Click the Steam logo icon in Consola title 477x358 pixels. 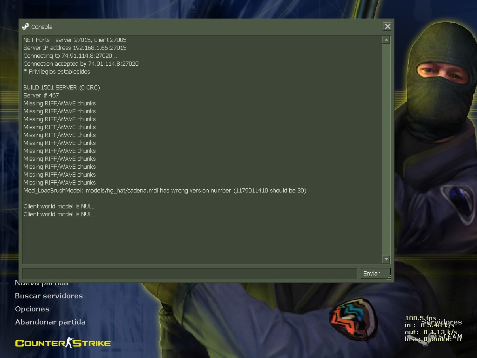(26, 27)
